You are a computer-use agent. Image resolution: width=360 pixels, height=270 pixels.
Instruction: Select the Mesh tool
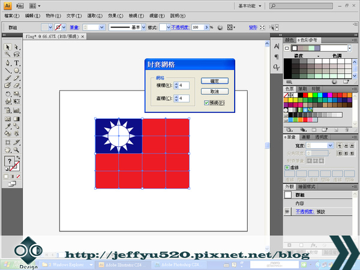click(8, 119)
